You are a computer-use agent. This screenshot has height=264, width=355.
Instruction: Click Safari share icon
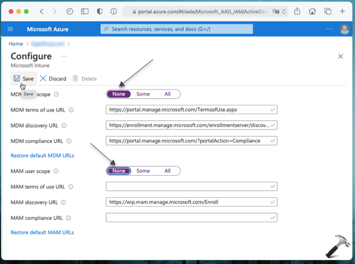(x=297, y=11)
